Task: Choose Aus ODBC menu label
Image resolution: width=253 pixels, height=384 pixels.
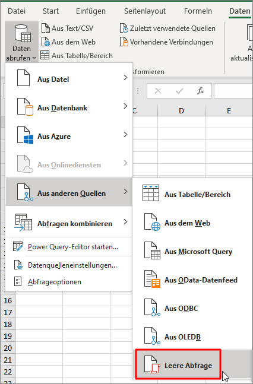Action: click(x=181, y=308)
